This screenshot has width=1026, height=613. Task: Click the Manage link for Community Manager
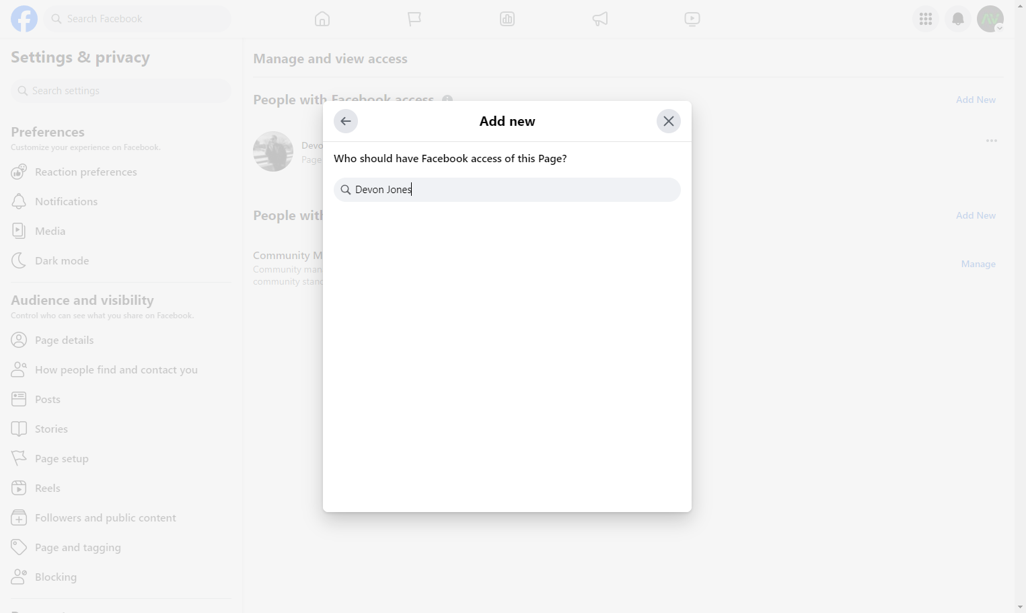(x=978, y=264)
